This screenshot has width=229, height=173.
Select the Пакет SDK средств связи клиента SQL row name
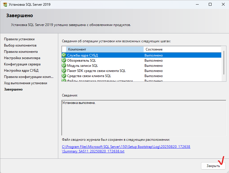click(x=97, y=71)
